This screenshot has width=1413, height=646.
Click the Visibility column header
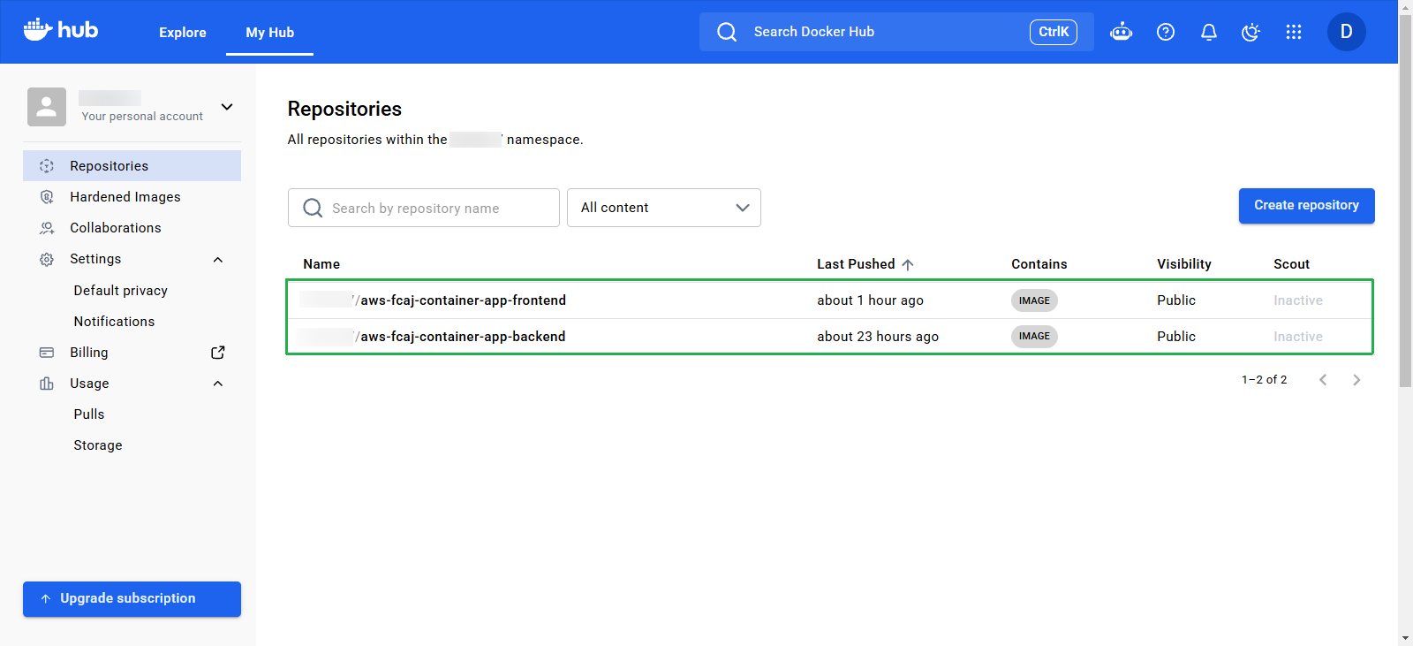pyautogui.click(x=1184, y=264)
